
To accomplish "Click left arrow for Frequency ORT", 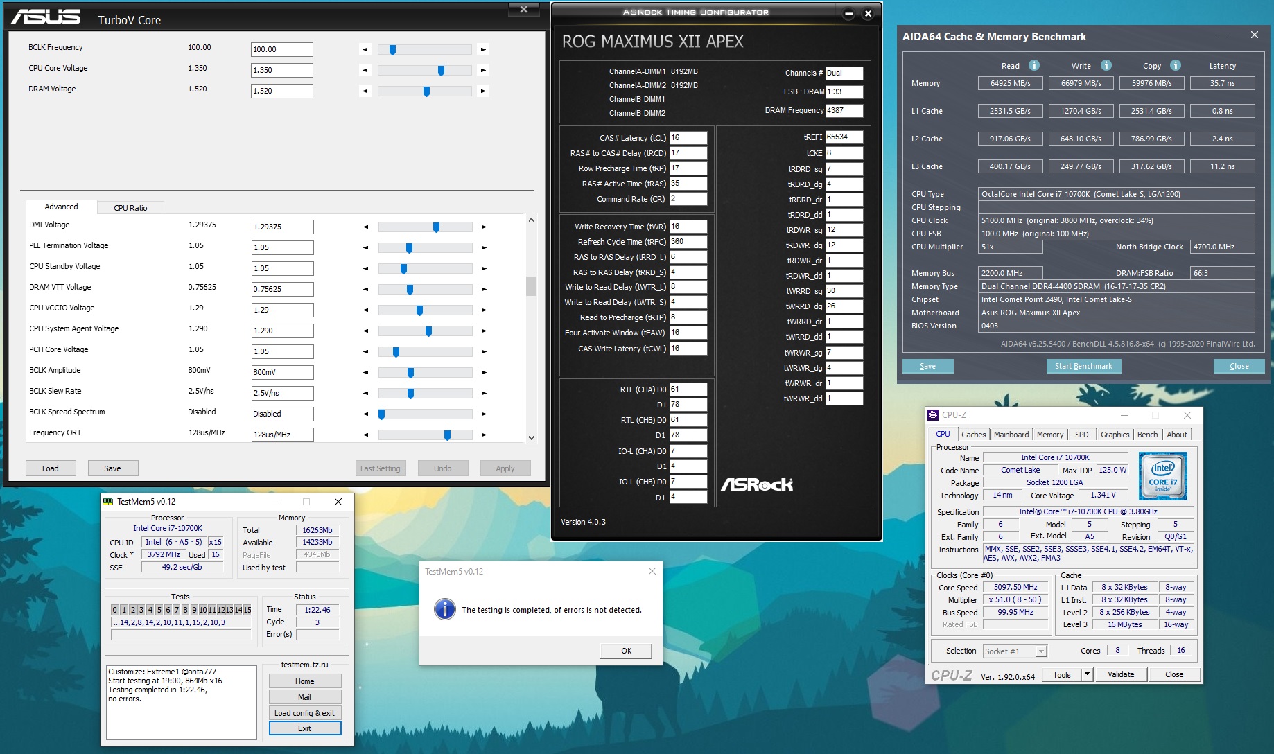I will coord(365,435).
